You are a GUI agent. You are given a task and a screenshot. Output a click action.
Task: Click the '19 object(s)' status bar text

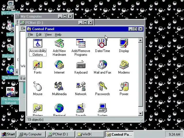(x=35, y=120)
